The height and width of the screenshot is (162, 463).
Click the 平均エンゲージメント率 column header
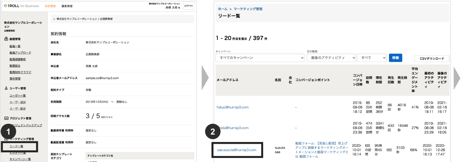(415, 80)
